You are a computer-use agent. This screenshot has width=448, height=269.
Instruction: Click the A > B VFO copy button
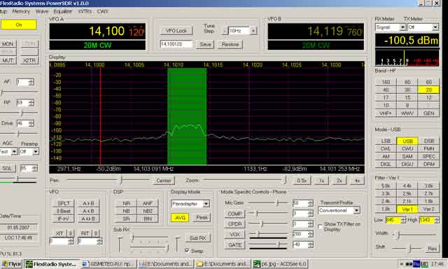point(88,204)
